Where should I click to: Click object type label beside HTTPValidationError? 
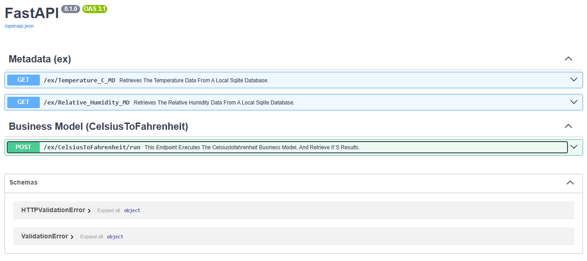pyautogui.click(x=132, y=210)
